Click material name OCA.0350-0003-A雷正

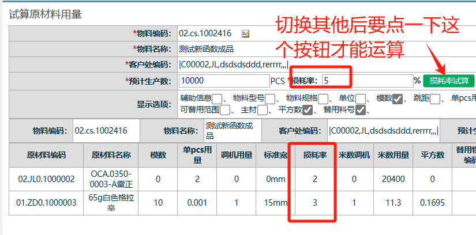[x=111, y=179]
